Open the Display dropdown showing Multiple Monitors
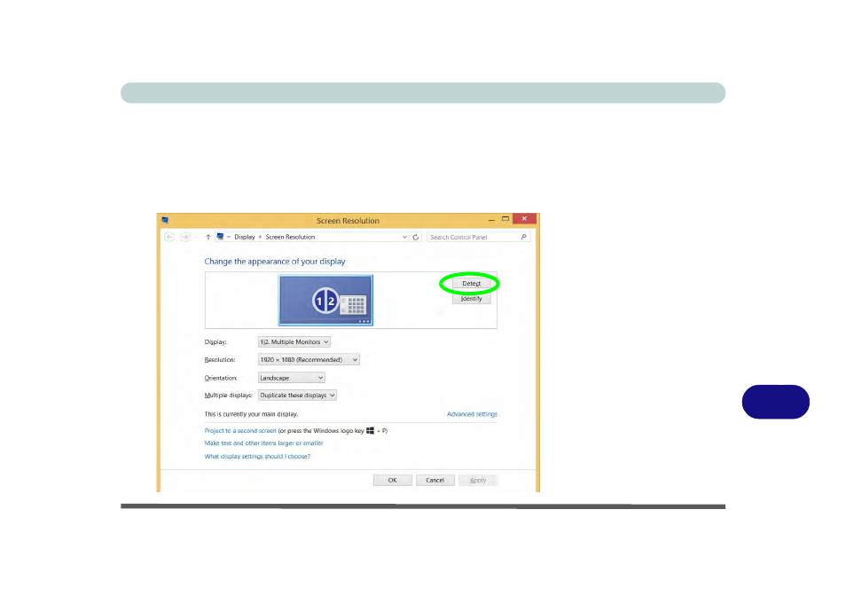The image size is (846, 596). coord(294,342)
